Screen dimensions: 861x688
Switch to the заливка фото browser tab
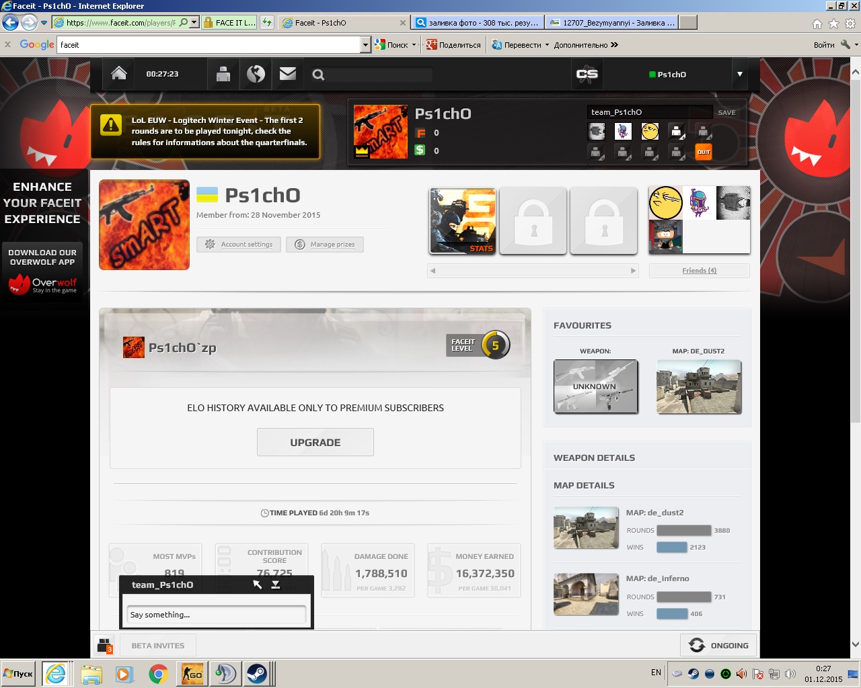[x=478, y=22]
